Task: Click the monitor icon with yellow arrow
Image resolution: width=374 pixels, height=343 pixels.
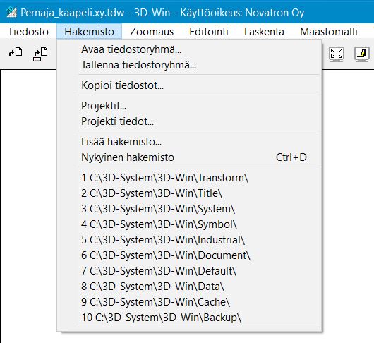Action: pyautogui.click(x=362, y=54)
